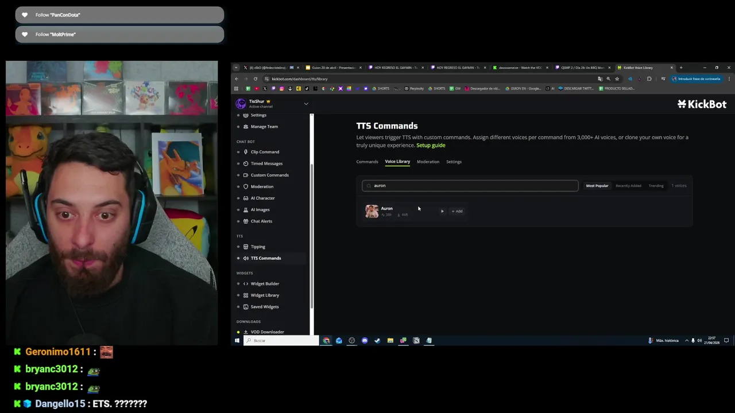Open the PRODUCTO SELLAD... bookmark
This screenshot has height=413, width=735.
pos(617,88)
